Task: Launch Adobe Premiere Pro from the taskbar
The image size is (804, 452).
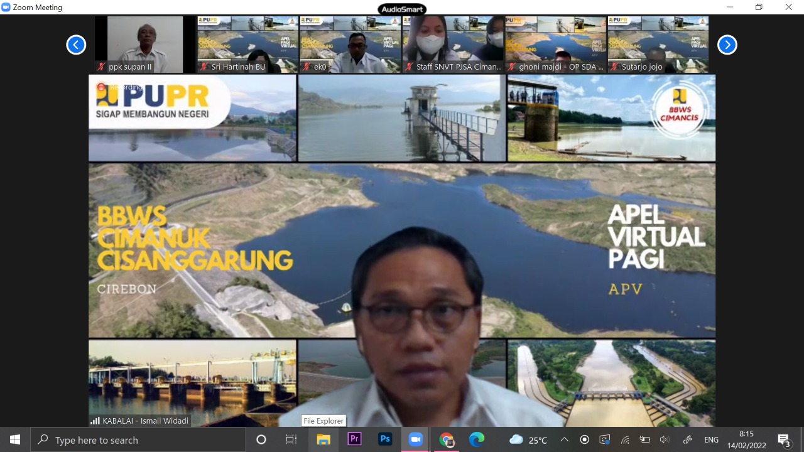Action: tap(354, 439)
